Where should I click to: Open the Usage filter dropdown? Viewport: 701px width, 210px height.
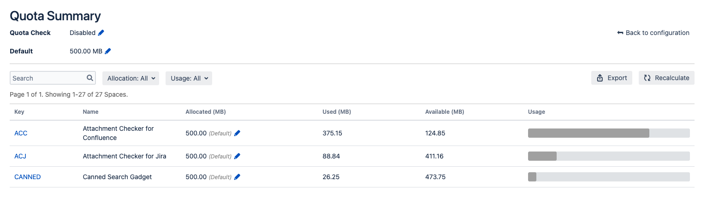[189, 78]
